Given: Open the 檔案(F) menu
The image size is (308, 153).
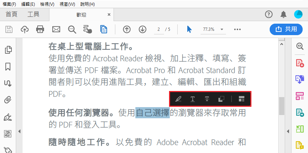Looking at the screenshot, I should [9, 4].
